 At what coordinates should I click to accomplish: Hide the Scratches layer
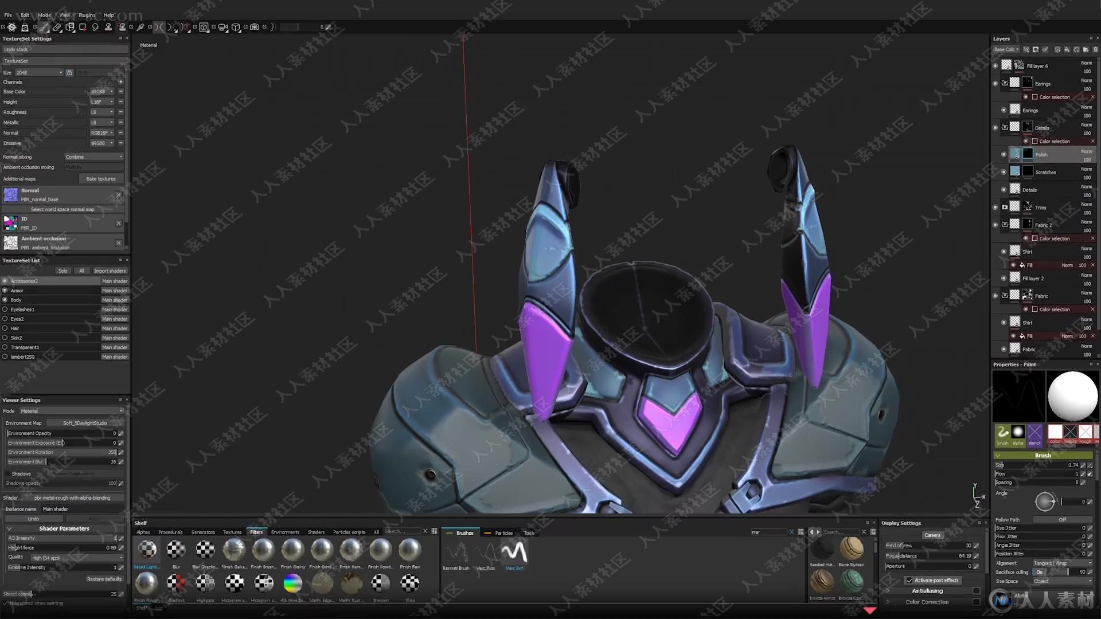[x=1004, y=172]
